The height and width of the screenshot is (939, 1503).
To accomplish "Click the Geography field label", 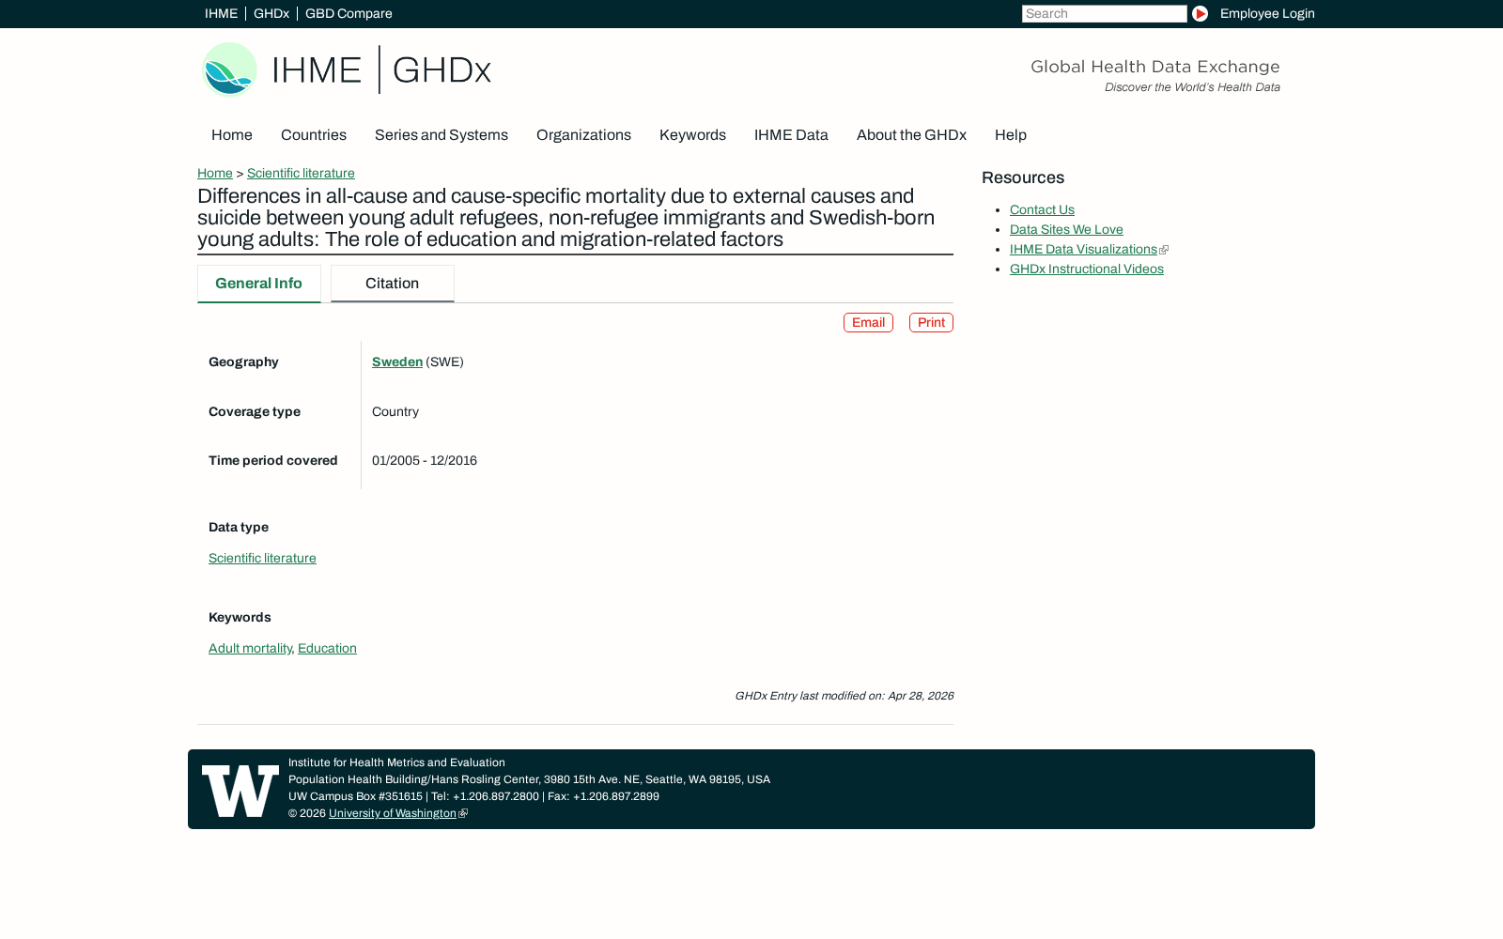I will (x=243, y=362).
